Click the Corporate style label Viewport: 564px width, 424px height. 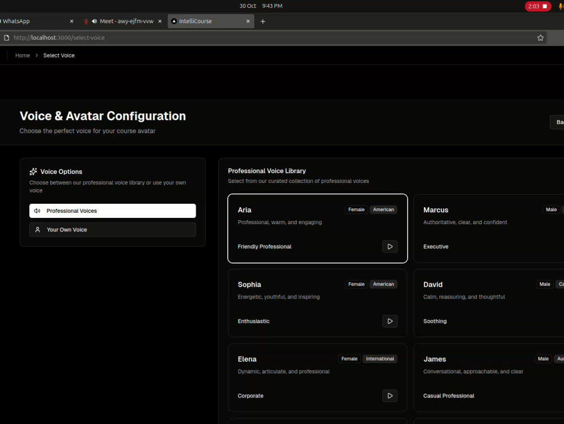click(x=250, y=396)
